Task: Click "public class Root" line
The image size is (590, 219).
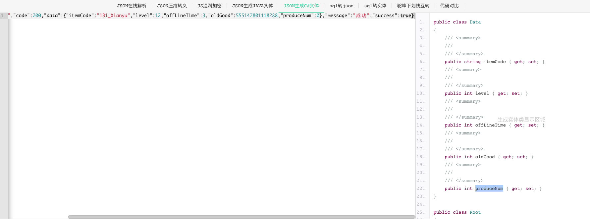Action: (x=457, y=212)
